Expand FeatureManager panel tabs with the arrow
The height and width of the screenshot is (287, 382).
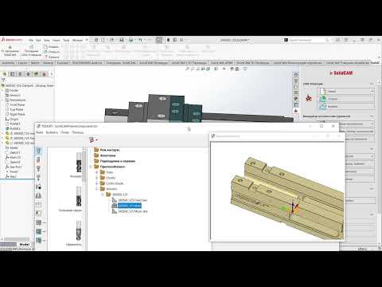[x=52, y=74]
